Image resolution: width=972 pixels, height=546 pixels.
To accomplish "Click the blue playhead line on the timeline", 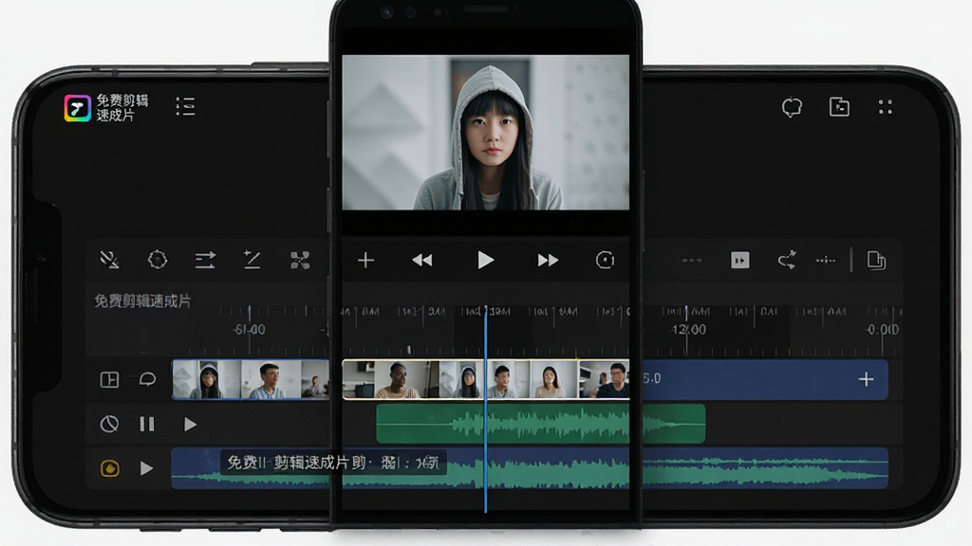I will point(485,409).
